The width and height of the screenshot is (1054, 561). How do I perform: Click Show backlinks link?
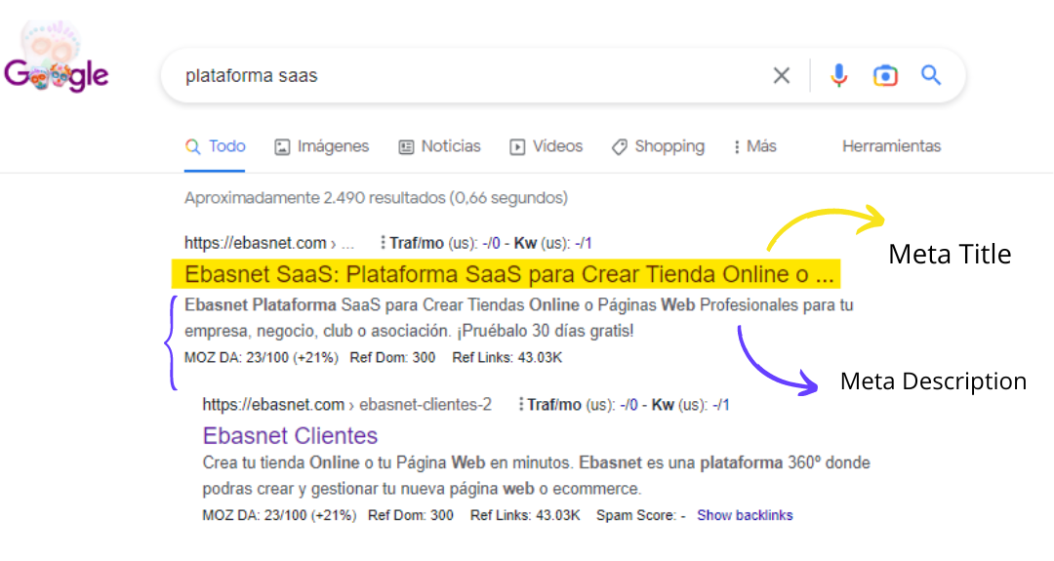[x=745, y=515]
